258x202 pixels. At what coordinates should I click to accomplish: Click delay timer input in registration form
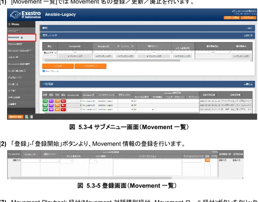click(50, 161)
